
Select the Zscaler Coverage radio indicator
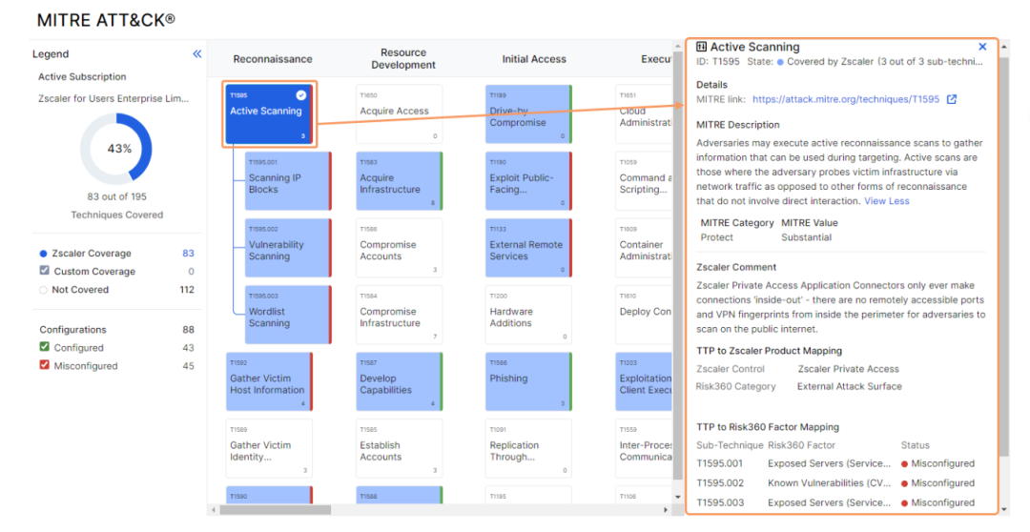(x=44, y=254)
